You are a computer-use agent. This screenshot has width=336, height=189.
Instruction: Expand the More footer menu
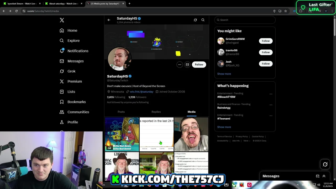coord(246,141)
